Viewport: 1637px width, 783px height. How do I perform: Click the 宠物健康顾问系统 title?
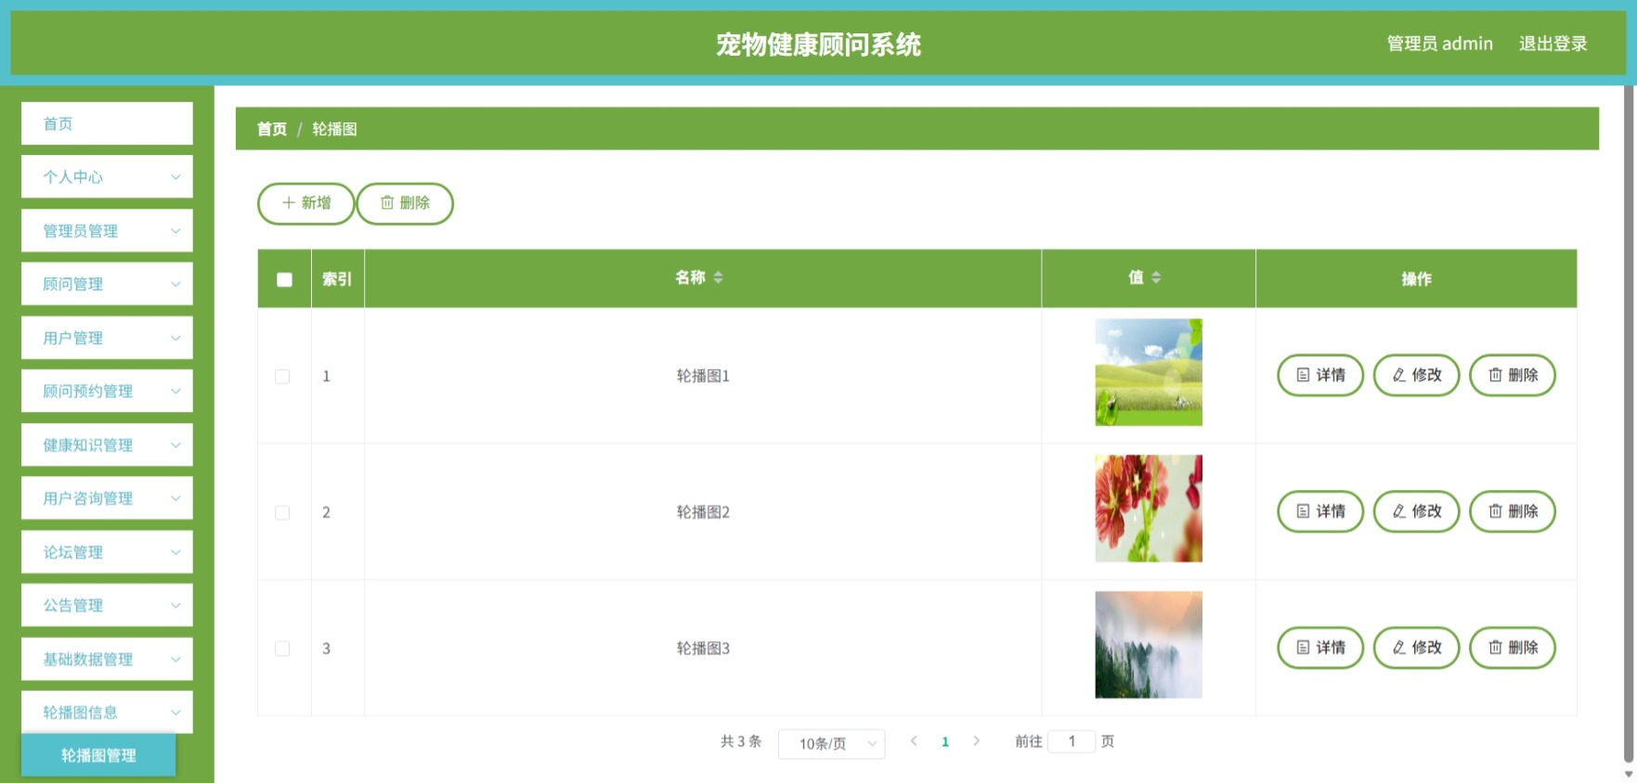tap(818, 45)
